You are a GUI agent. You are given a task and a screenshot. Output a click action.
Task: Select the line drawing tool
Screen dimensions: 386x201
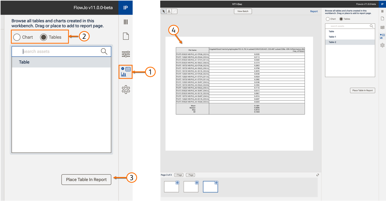(x=174, y=11)
